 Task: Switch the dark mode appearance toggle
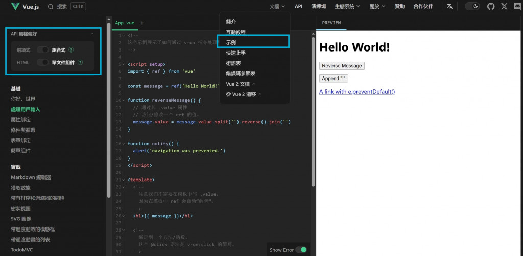tap(472, 6)
